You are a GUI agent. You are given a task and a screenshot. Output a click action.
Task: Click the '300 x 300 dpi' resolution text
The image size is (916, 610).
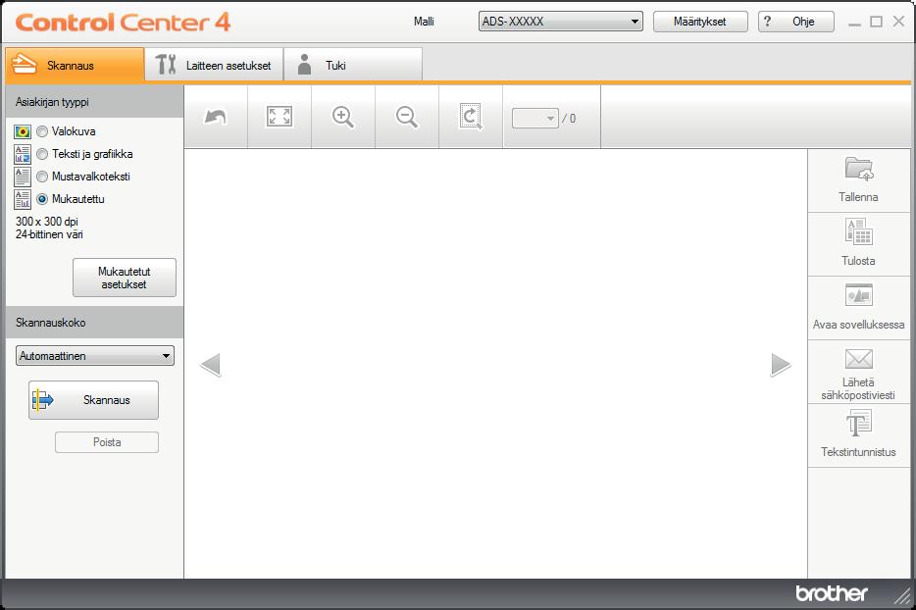point(47,222)
